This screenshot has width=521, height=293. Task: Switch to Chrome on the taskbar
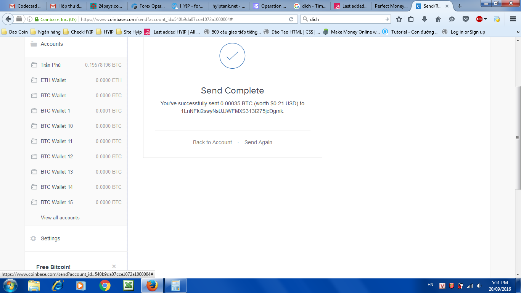105,285
